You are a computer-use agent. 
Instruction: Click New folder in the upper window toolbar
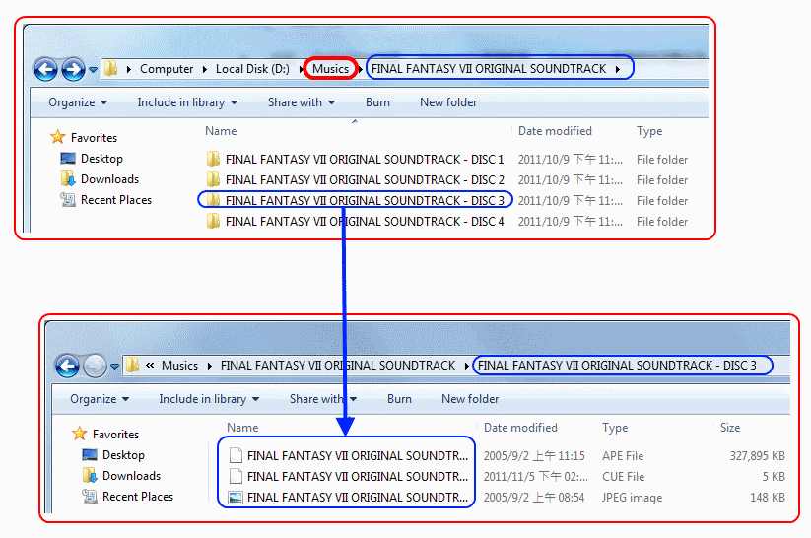(x=448, y=102)
